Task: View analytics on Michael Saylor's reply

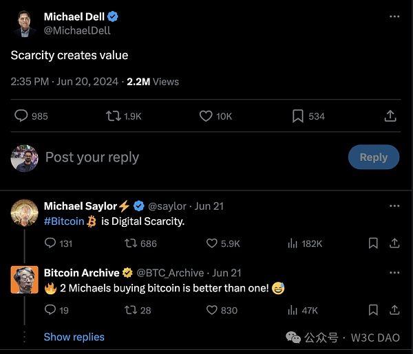Action: coord(292,243)
